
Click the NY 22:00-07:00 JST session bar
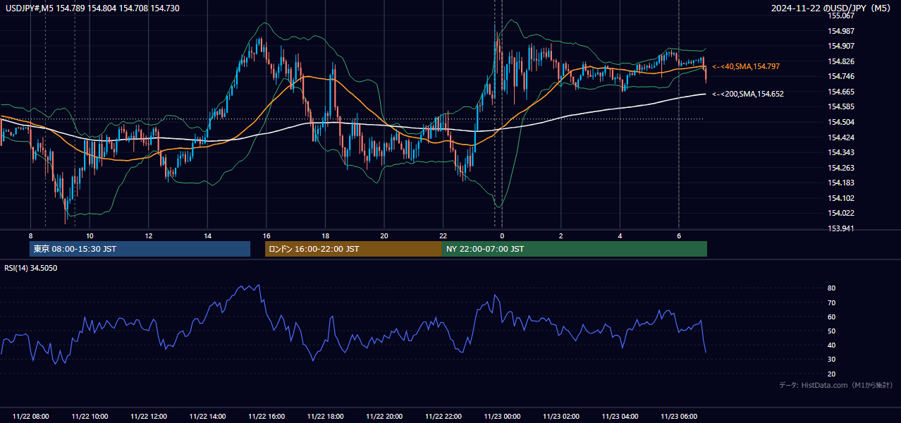pyautogui.click(x=575, y=249)
